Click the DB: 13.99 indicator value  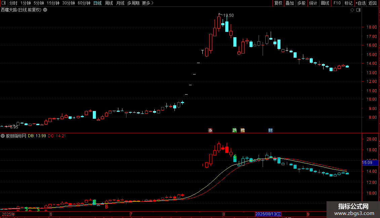(37, 136)
